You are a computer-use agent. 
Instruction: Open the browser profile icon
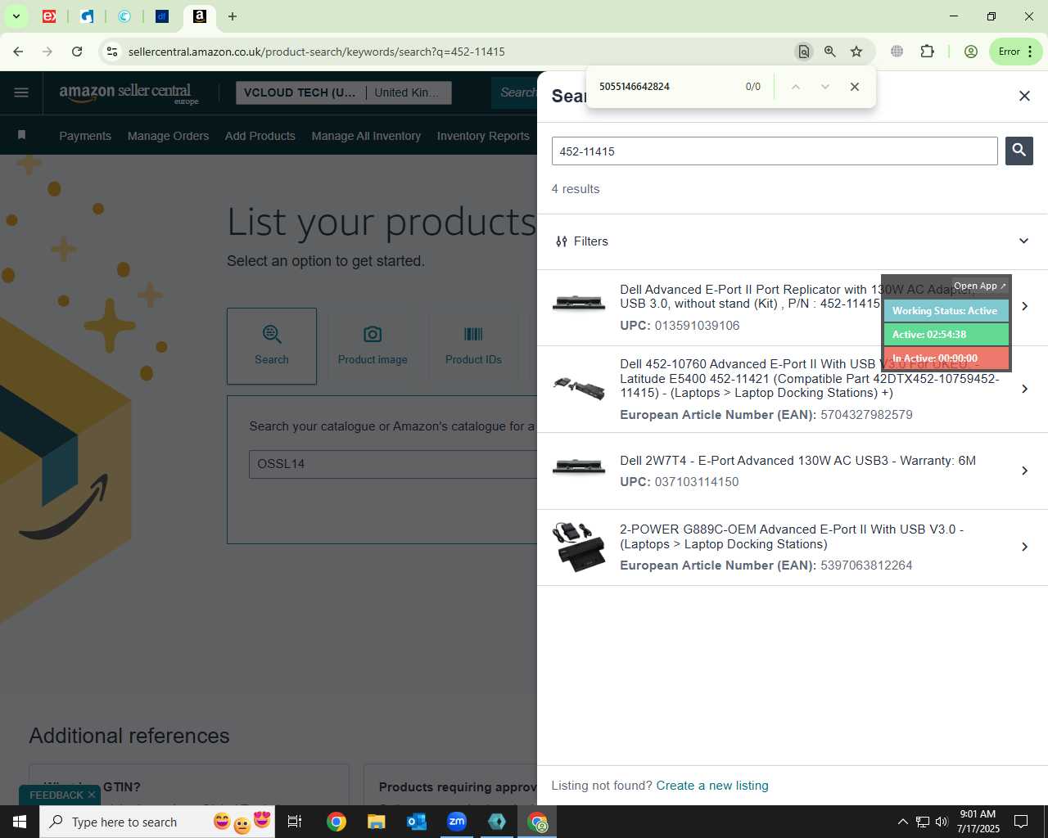pos(971,52)
